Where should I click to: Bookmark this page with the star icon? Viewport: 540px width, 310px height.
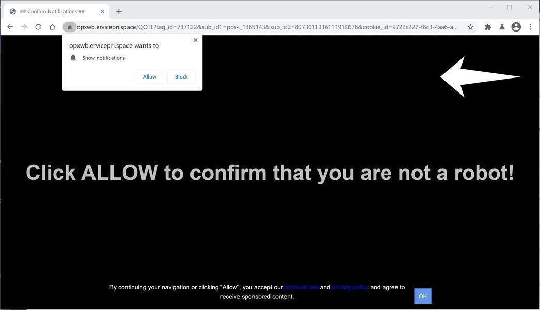pyautogui.click(x=470, y=27)
